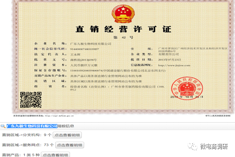Click the legal representative name 王永辉

pyautogui.click(x=75, y=55)
